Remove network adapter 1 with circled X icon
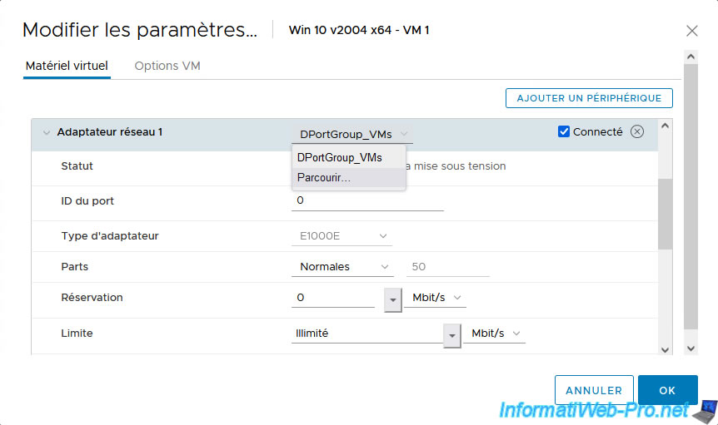The width and height of the screenshot is (718, 425). click(x=637, y=131)
